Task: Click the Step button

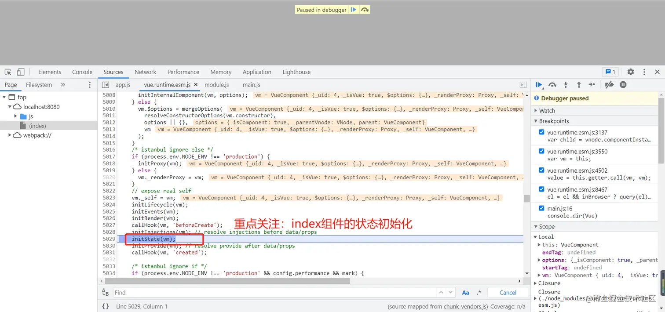Action: 592,85
